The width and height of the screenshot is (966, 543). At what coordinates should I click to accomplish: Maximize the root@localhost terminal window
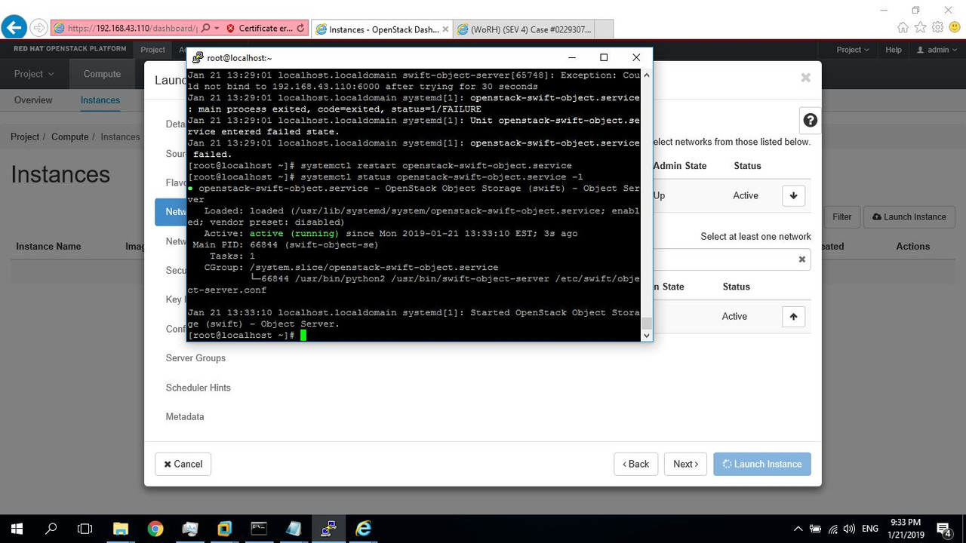click(x=604, y=58)
